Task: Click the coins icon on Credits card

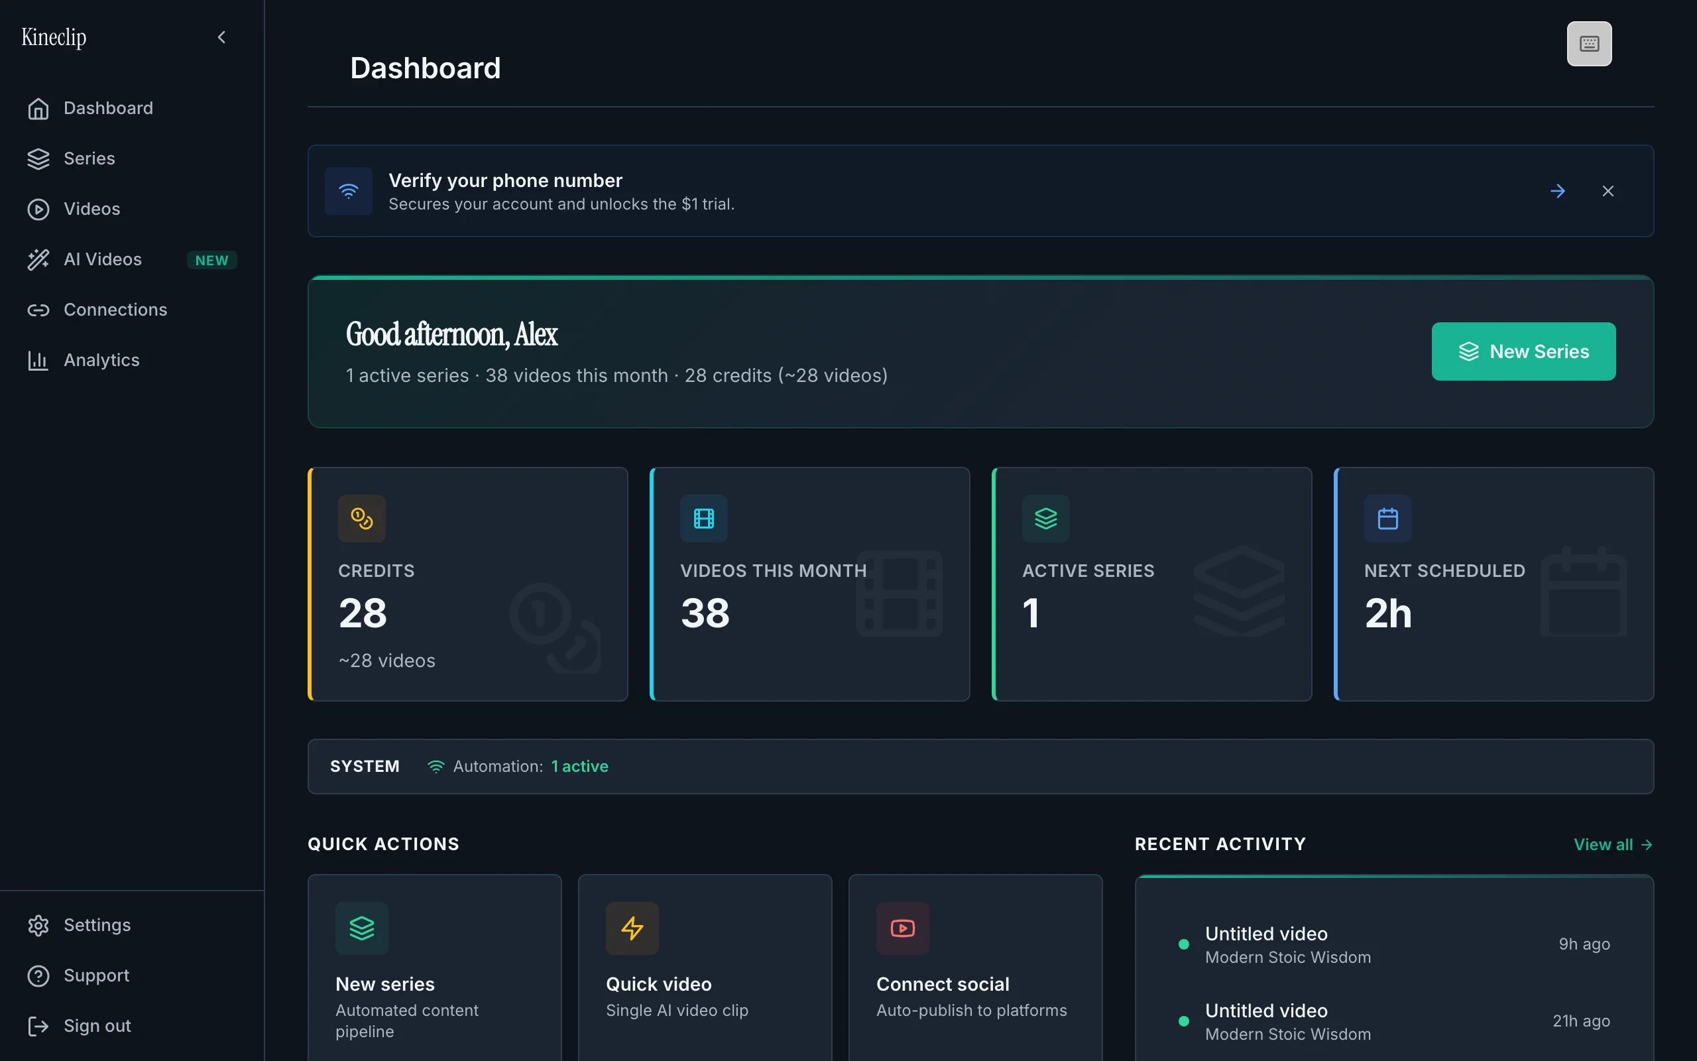Action: point(362,519)
